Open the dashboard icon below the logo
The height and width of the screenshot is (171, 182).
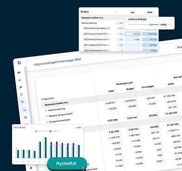(19, 73)
